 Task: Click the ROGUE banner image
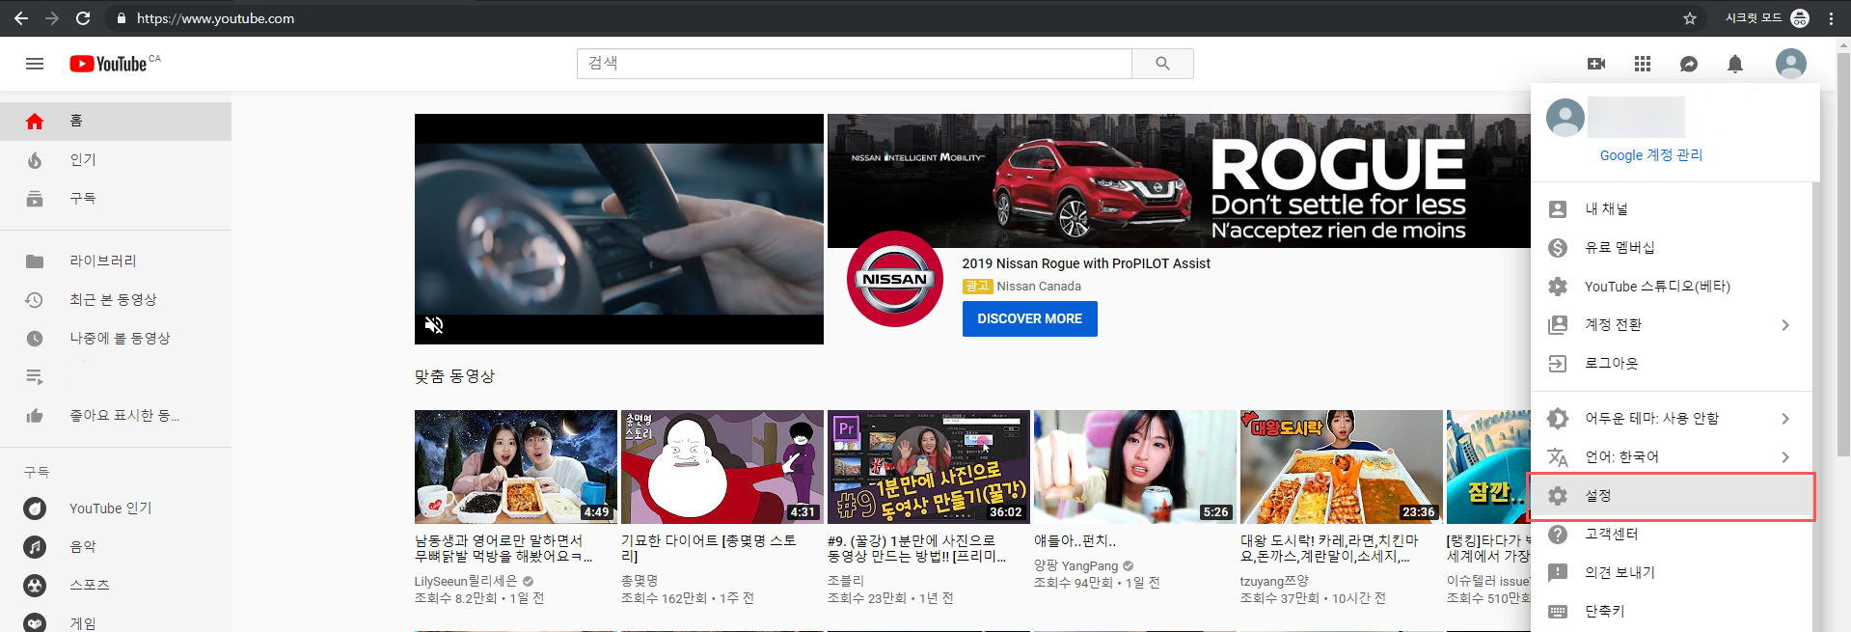(x=1179, y=180)
